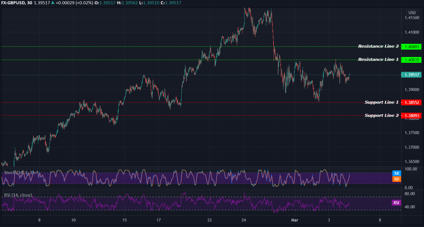
Task: Click the 0.00 stochastic scale value
Action: tap(409, 188)
